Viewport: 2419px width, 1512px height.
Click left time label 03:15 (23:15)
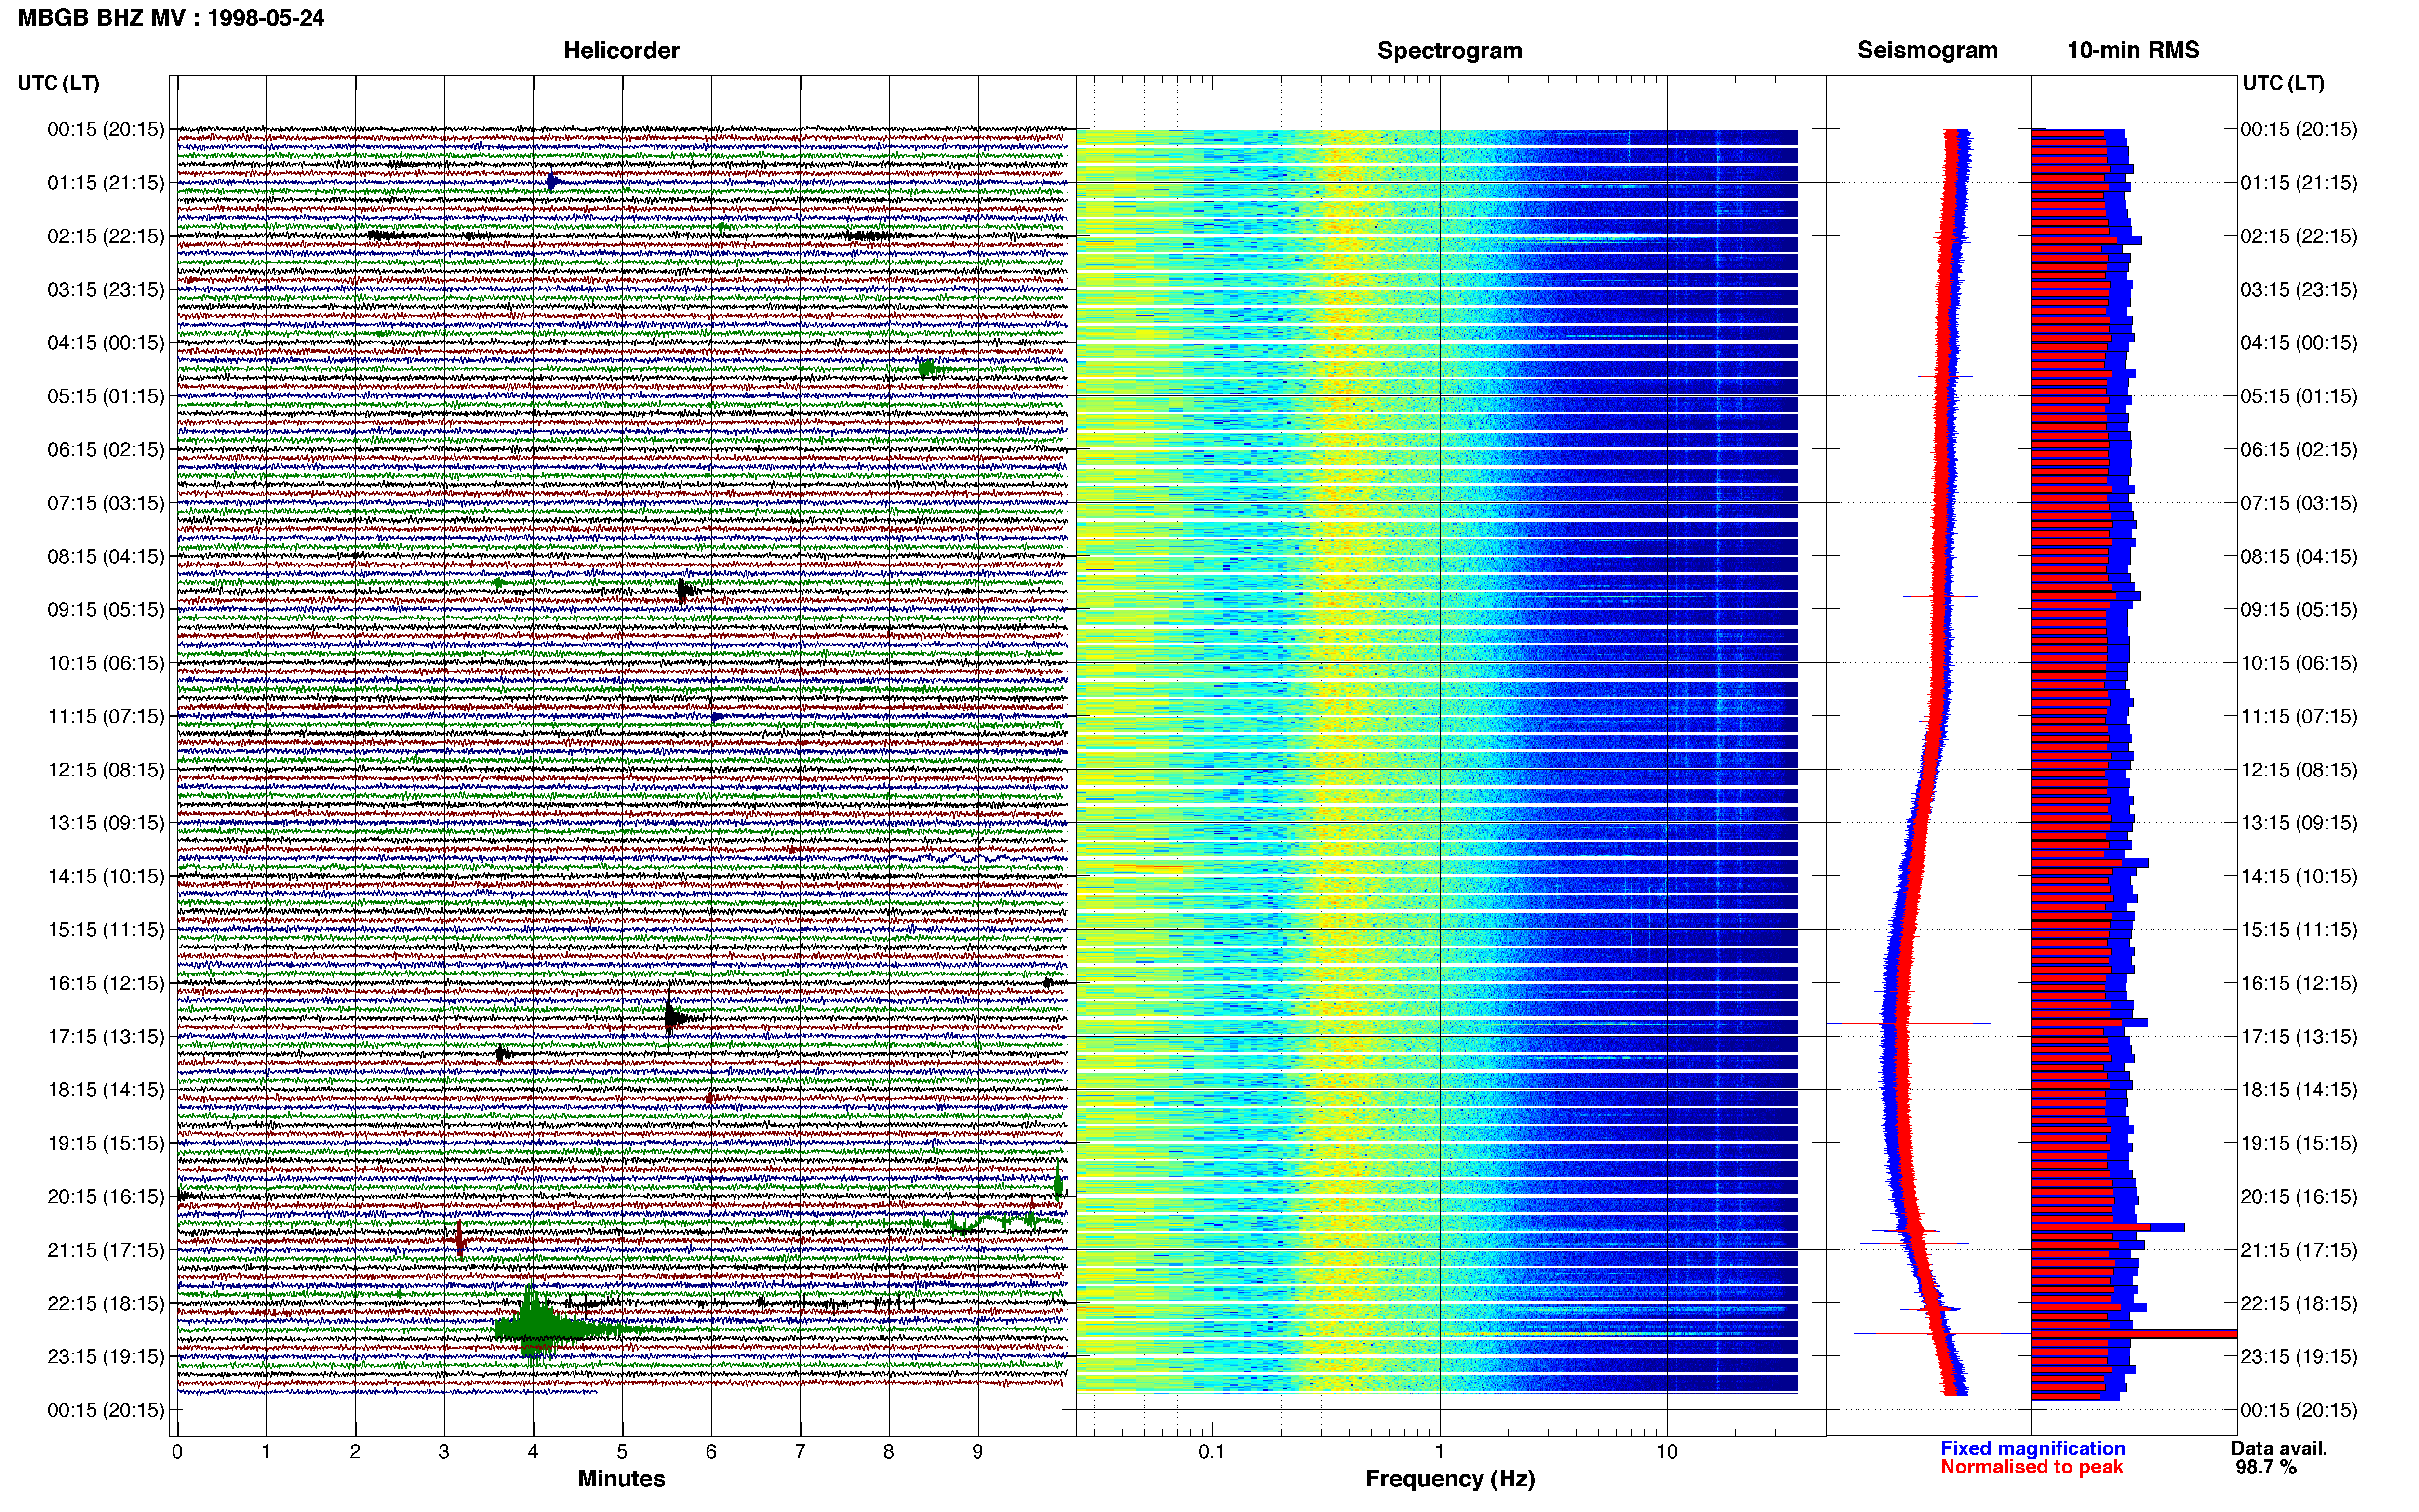pos(106,289)
